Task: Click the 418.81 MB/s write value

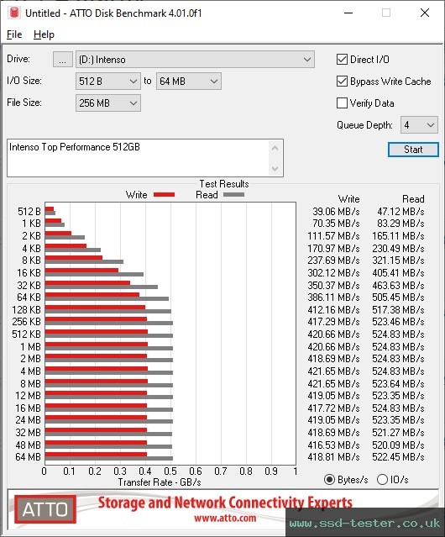Action: point(333,457)
